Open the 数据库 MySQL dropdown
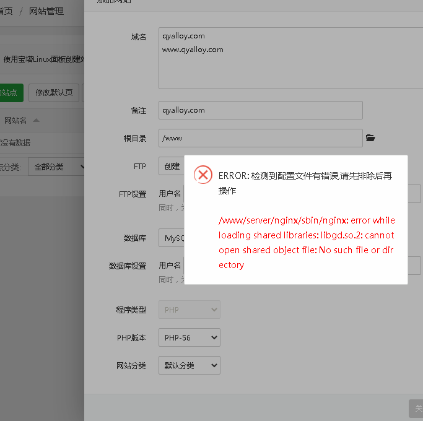The width and height of the screenshot is (423, 421). (172, 238)
